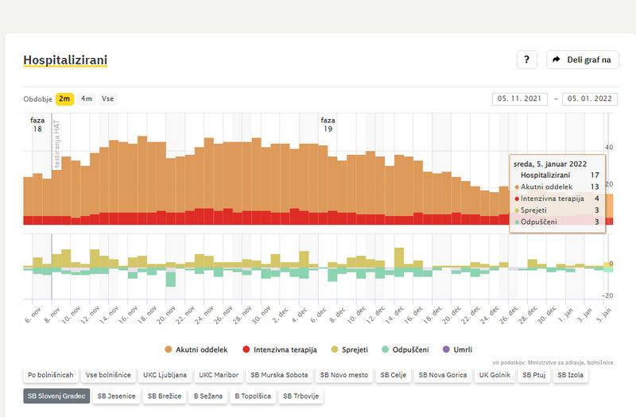Switch to Vse bolnišnice
This screenshot has height=417, width=636.
tap(107, 375)
